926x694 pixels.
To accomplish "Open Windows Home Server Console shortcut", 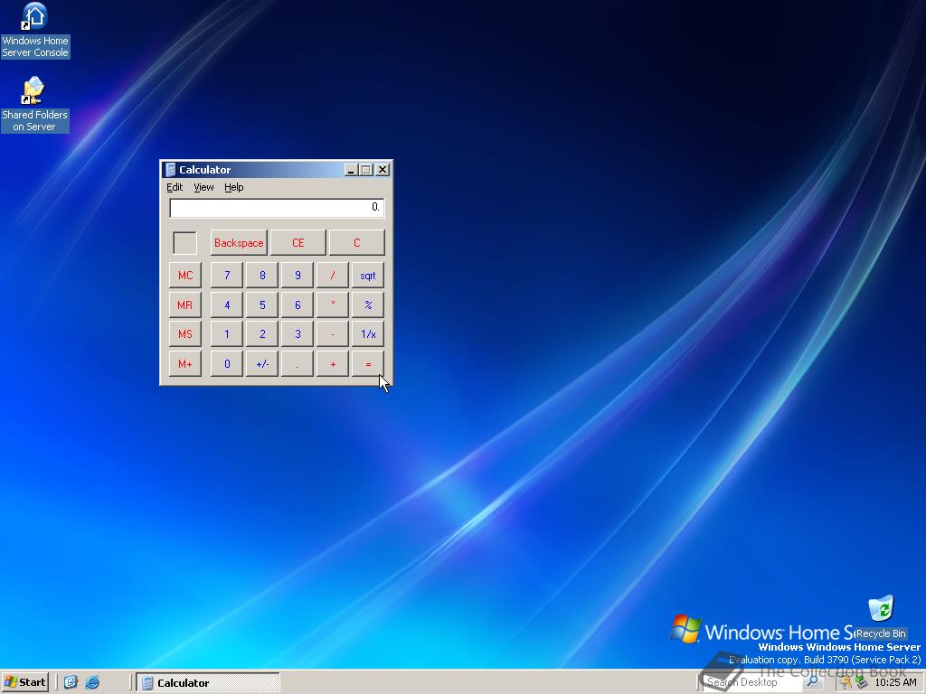I will [35, 31].
